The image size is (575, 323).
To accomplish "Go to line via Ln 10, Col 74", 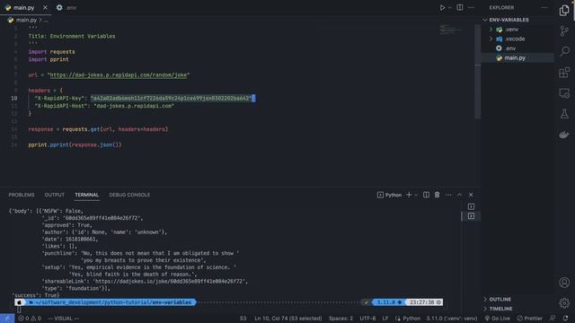I will [x=287, y=319].
